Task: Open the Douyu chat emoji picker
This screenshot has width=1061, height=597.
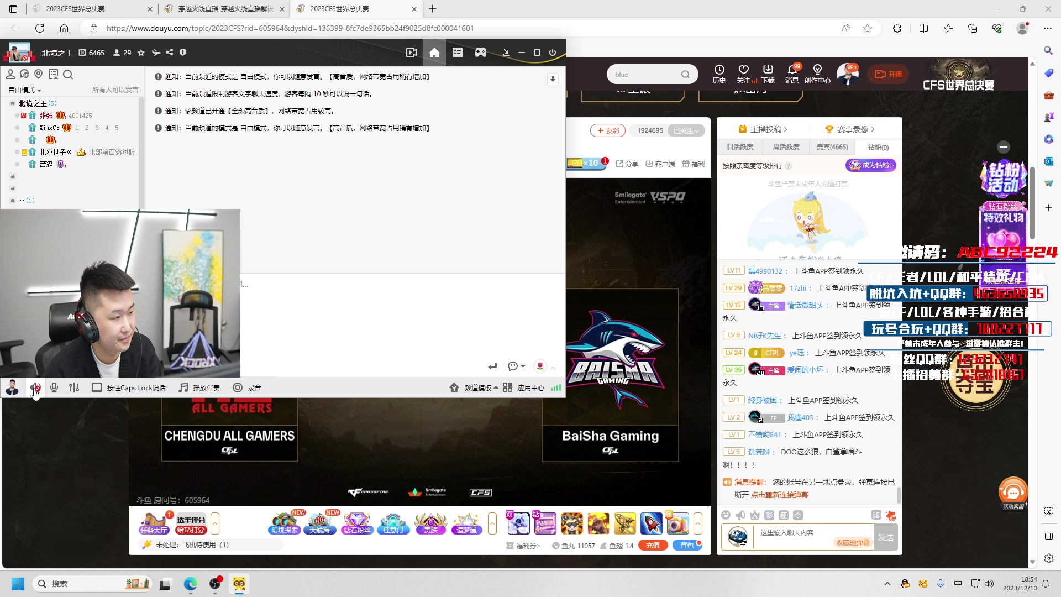Action: tap(726, 515)
